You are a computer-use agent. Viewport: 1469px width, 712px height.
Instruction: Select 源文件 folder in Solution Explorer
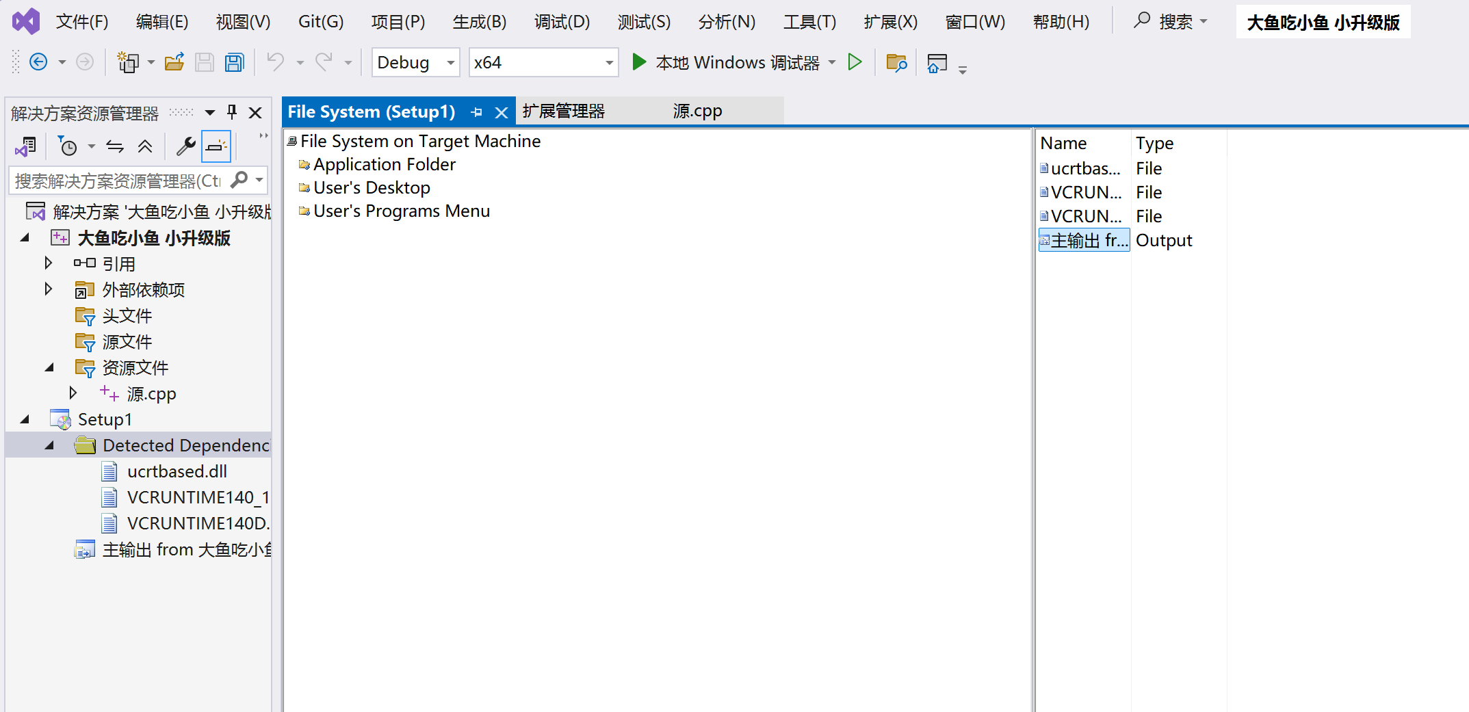click(127, 341)
